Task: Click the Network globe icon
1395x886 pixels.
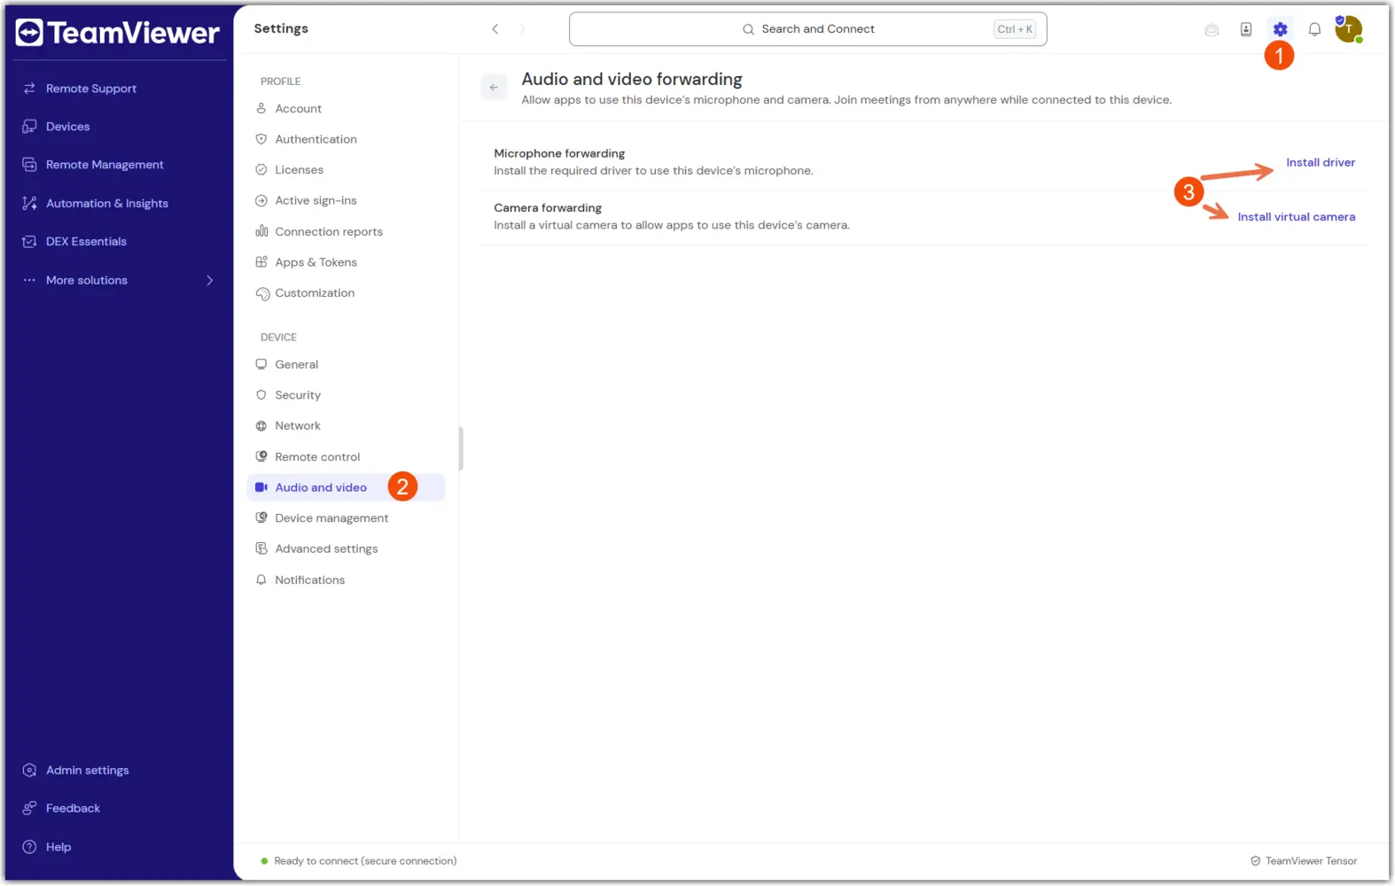Action: [261, 426]
